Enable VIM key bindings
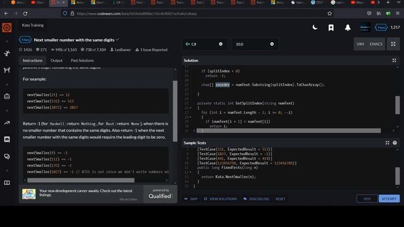This screenshot has height=227, width=404. [360, 44]
